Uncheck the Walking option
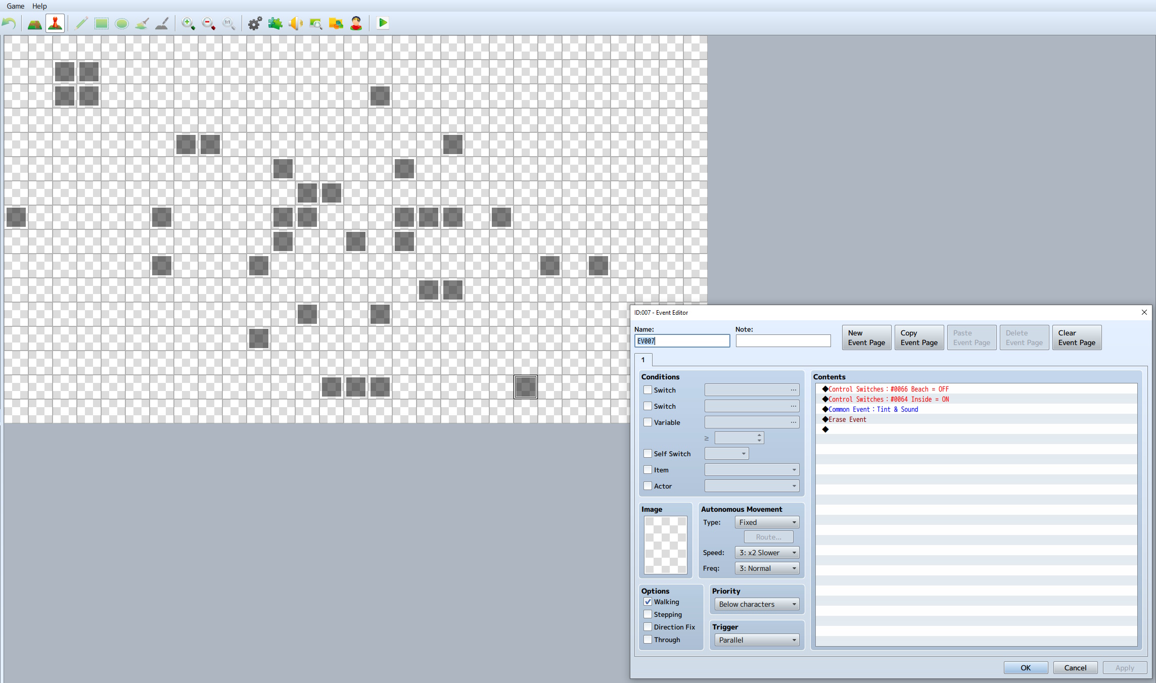 pos(648,602)
